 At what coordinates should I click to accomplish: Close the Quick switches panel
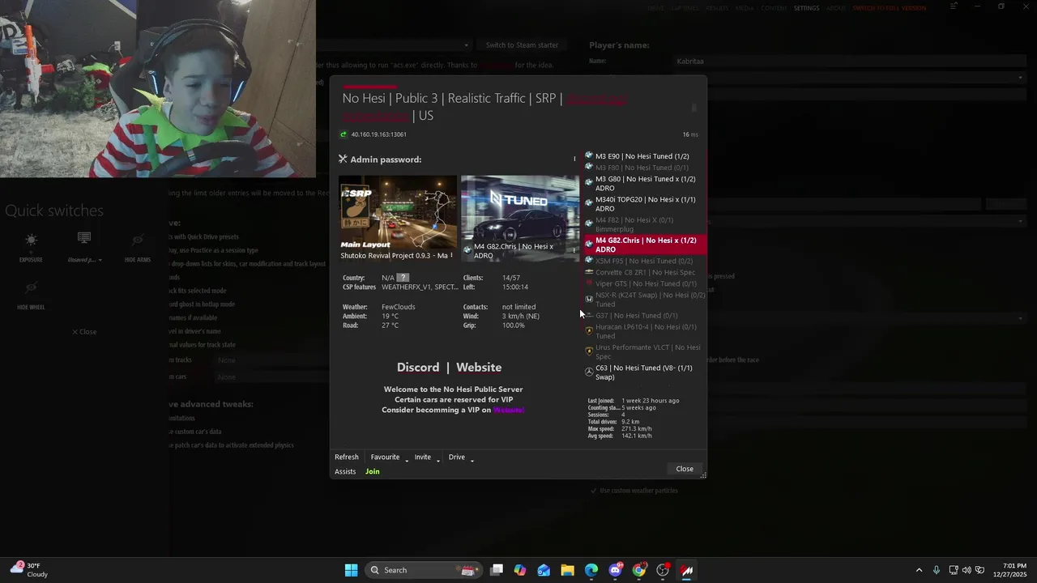(84, 332)
